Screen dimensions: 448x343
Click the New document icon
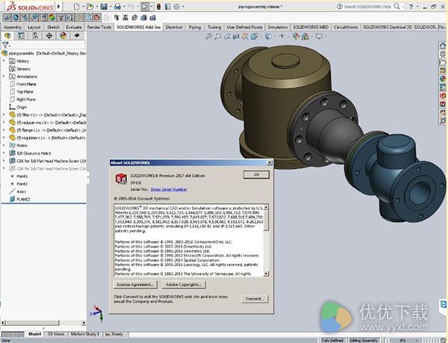pyautogui.click(x=76, y=6)
